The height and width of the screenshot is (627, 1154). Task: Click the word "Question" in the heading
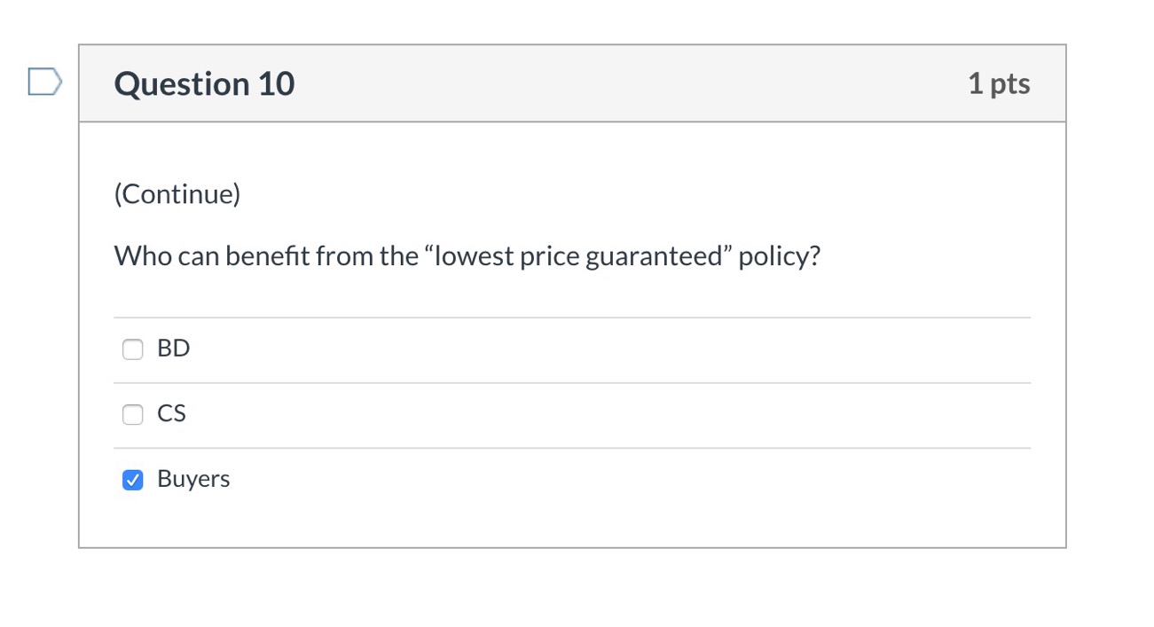pyautogui.click(x=182, y=84)
